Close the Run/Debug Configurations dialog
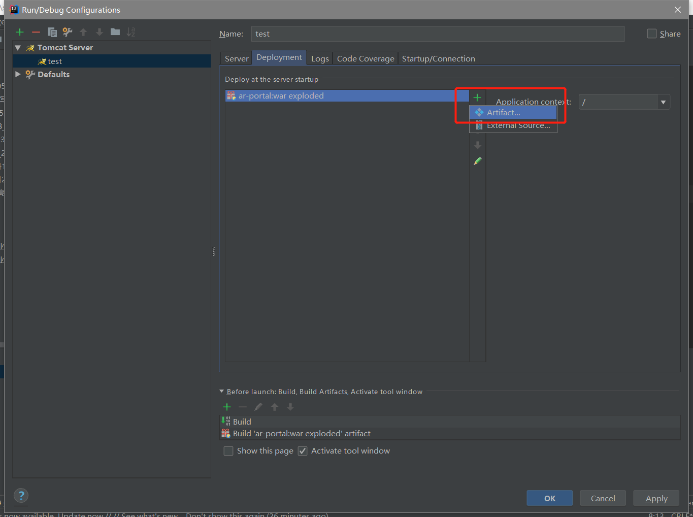 click(x=678, y=10)
